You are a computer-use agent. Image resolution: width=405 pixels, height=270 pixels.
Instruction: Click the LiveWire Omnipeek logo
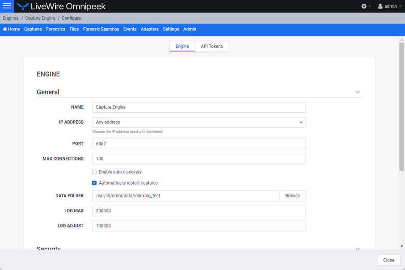[x=61, y=6]
